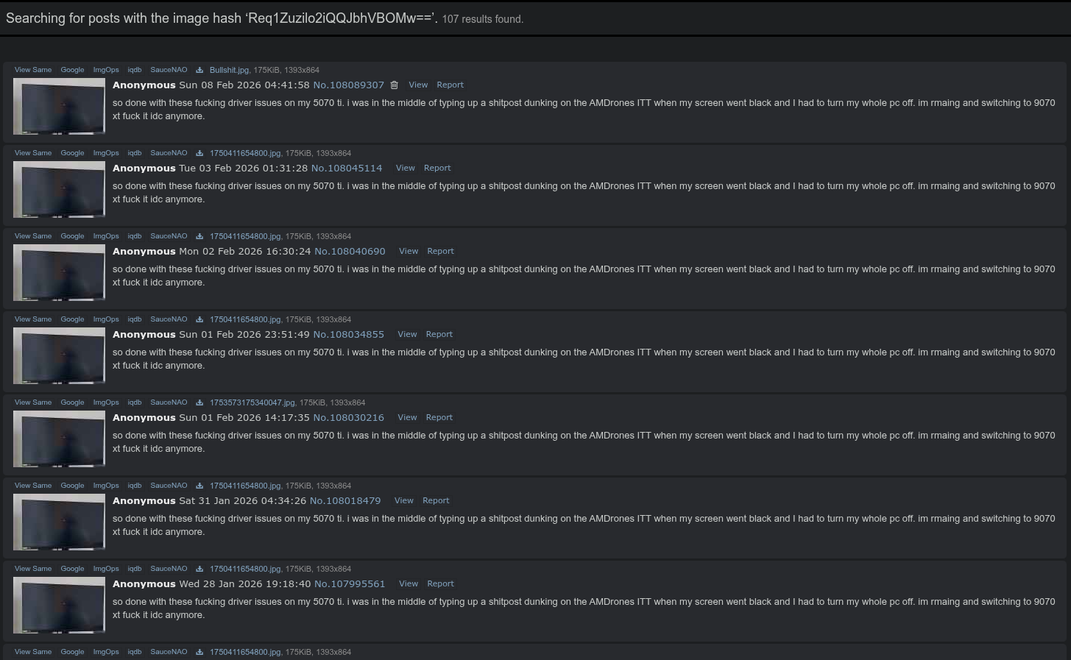Click timestamp 'Sun 01 Feb 2026 23:51:49'
This screenshot has width=1071, height=660.
pos(244,335)
